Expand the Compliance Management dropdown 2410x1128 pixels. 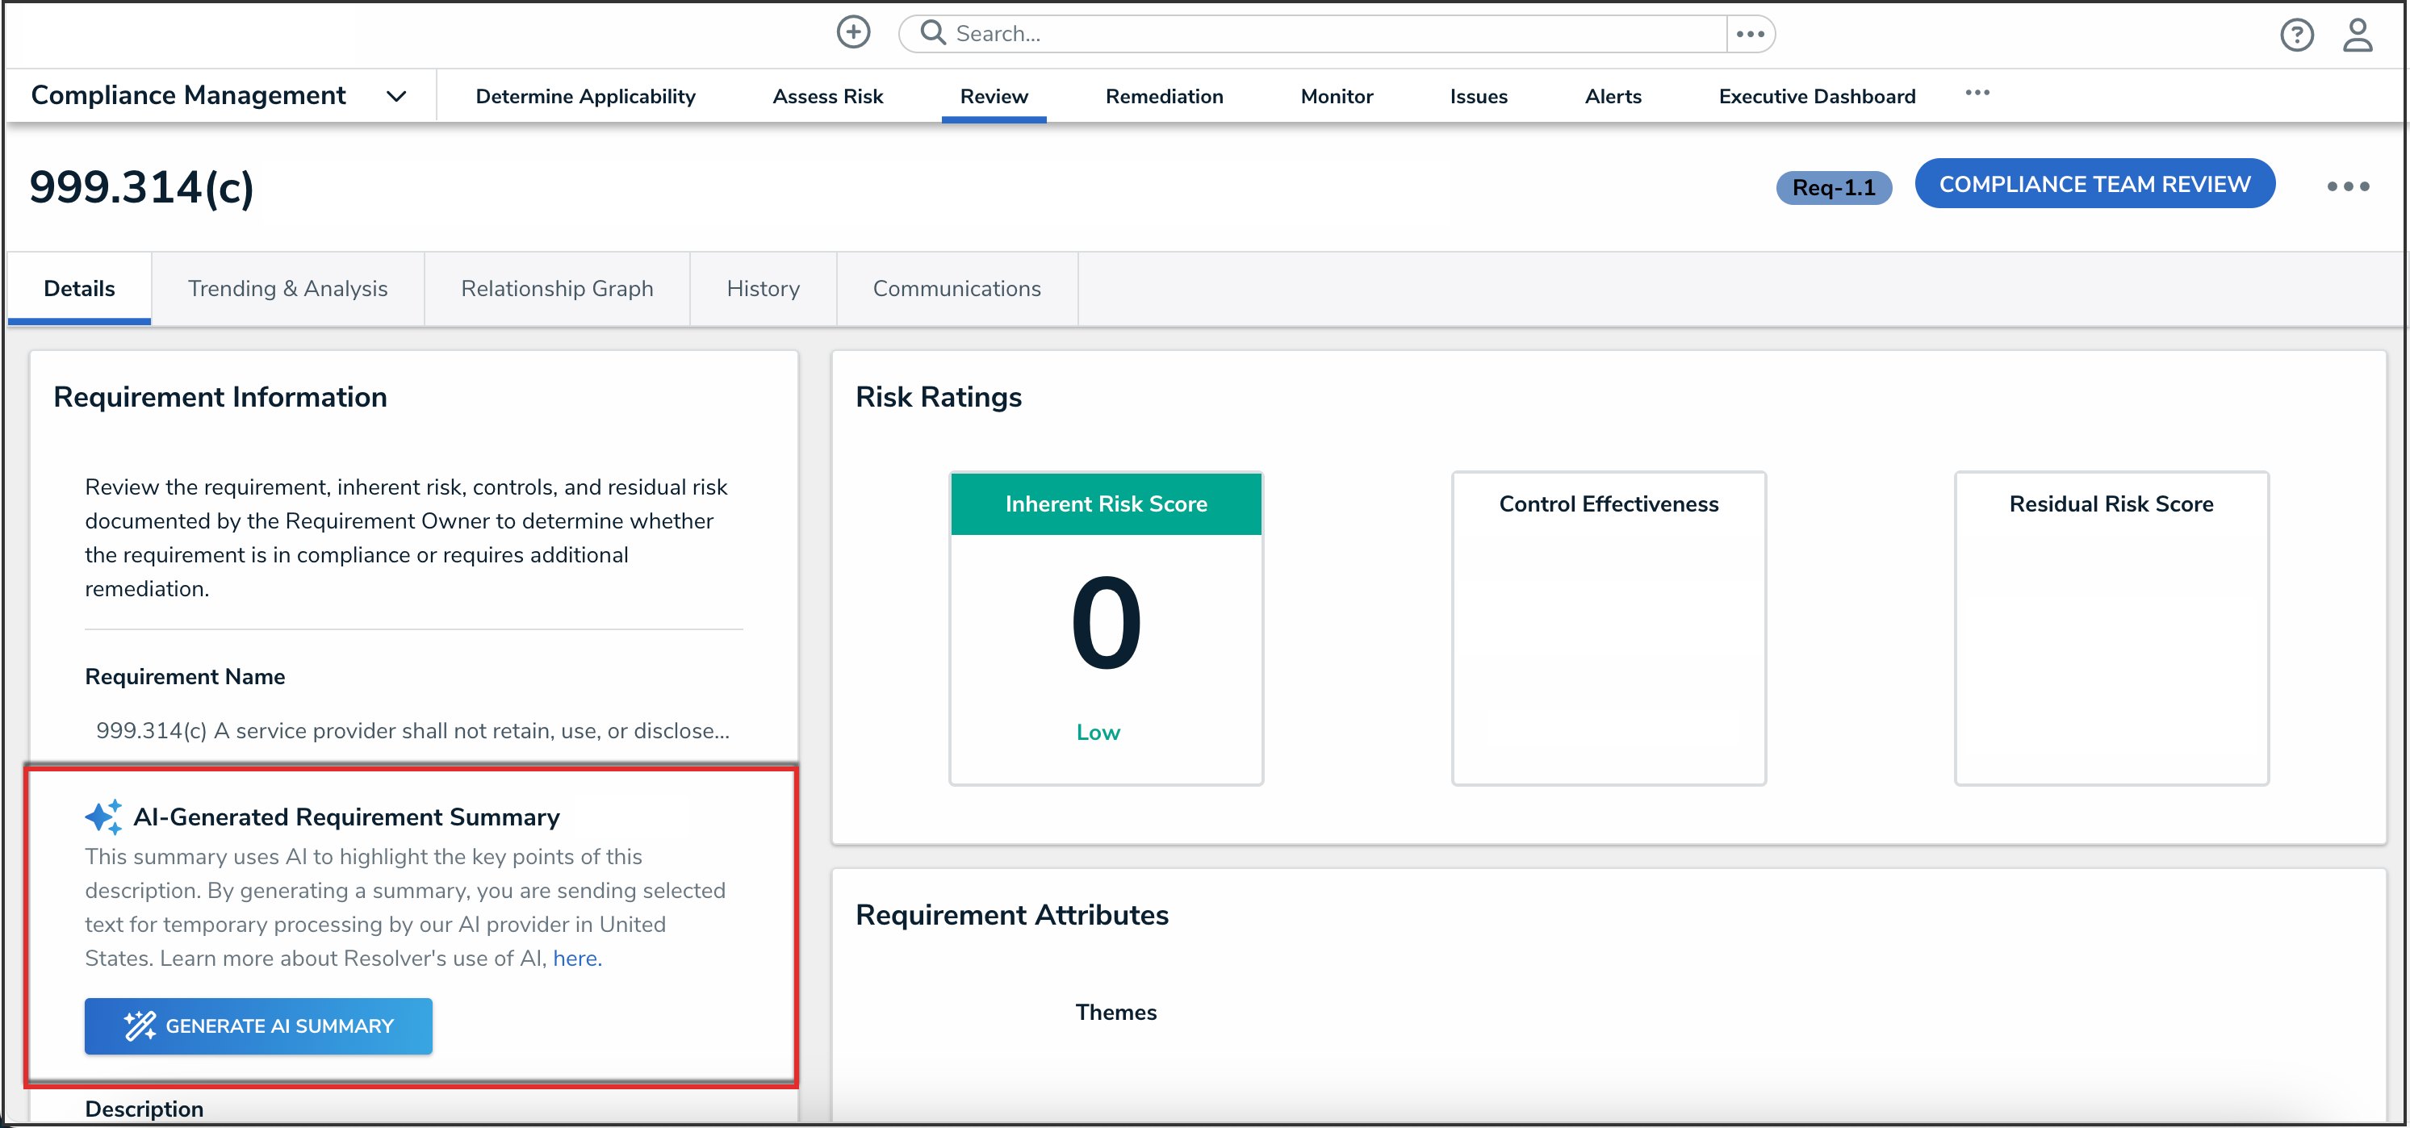click(396, 96)
